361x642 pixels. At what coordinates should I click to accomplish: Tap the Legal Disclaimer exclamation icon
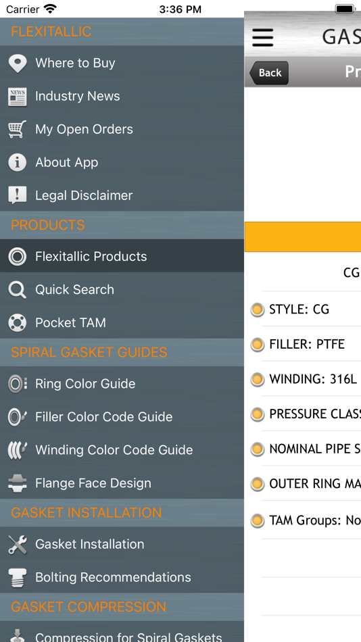17,196
